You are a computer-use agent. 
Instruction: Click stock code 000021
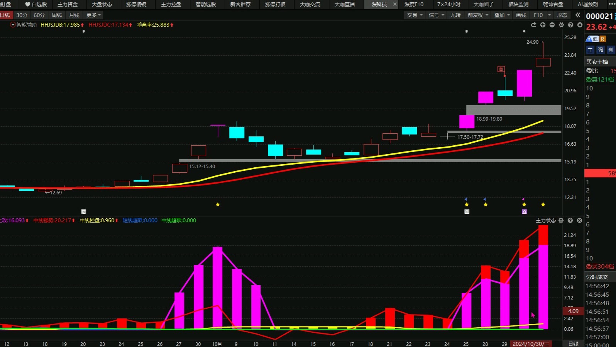click(x=599, y=16)
